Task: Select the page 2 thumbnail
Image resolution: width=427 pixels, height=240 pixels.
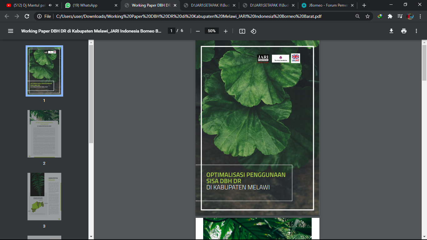Action: tap(44, 133)
